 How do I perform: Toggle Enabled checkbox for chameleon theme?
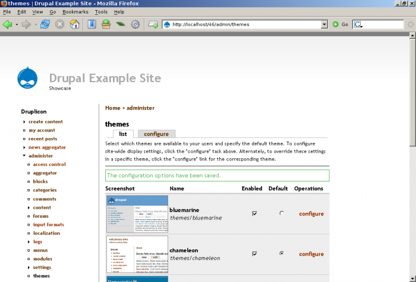pos(254,254)
